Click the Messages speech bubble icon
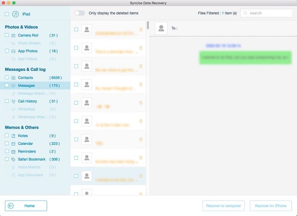Image resolution: width=297 pixels, height=216 pixels. (13, 86)
